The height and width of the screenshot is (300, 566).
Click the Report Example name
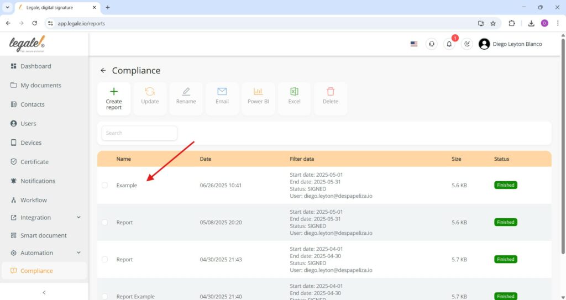[x=135, y=296]
